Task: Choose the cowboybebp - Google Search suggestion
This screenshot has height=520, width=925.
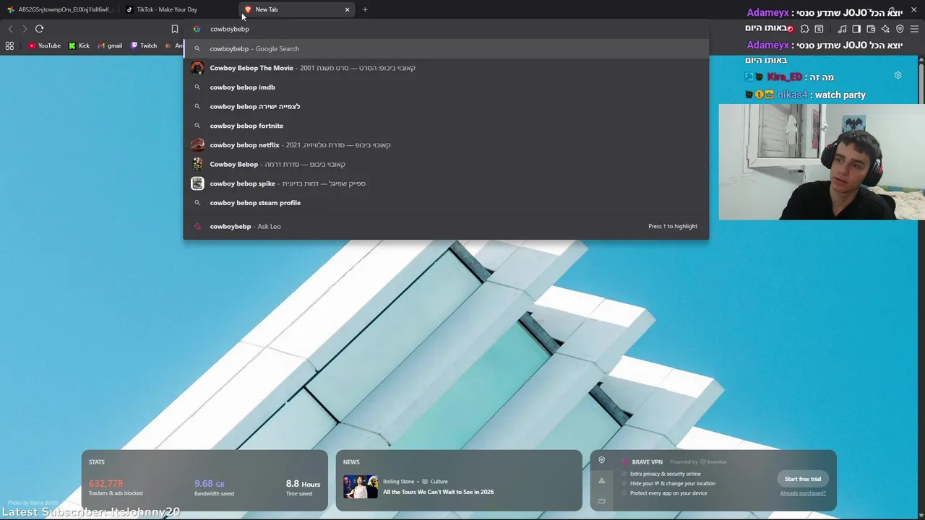Action: click(446, 48)
